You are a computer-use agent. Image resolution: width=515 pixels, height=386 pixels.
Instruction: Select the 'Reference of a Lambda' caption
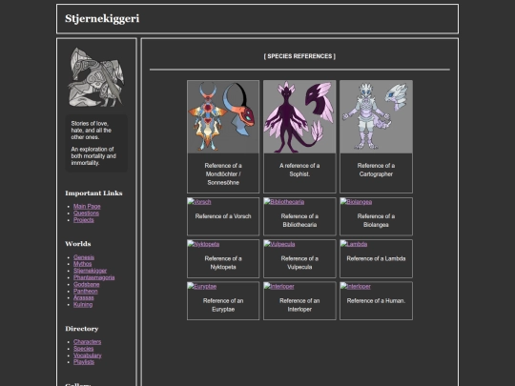376,258
